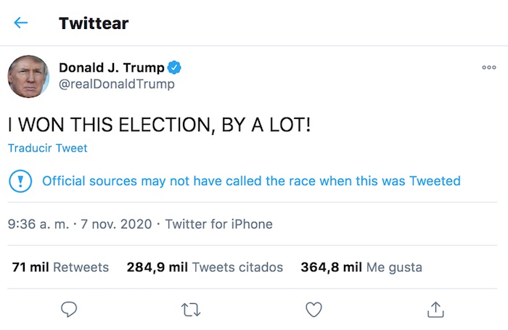Click the share upload icon
Screen dimensions: 508x330
(x=435, y=310)
